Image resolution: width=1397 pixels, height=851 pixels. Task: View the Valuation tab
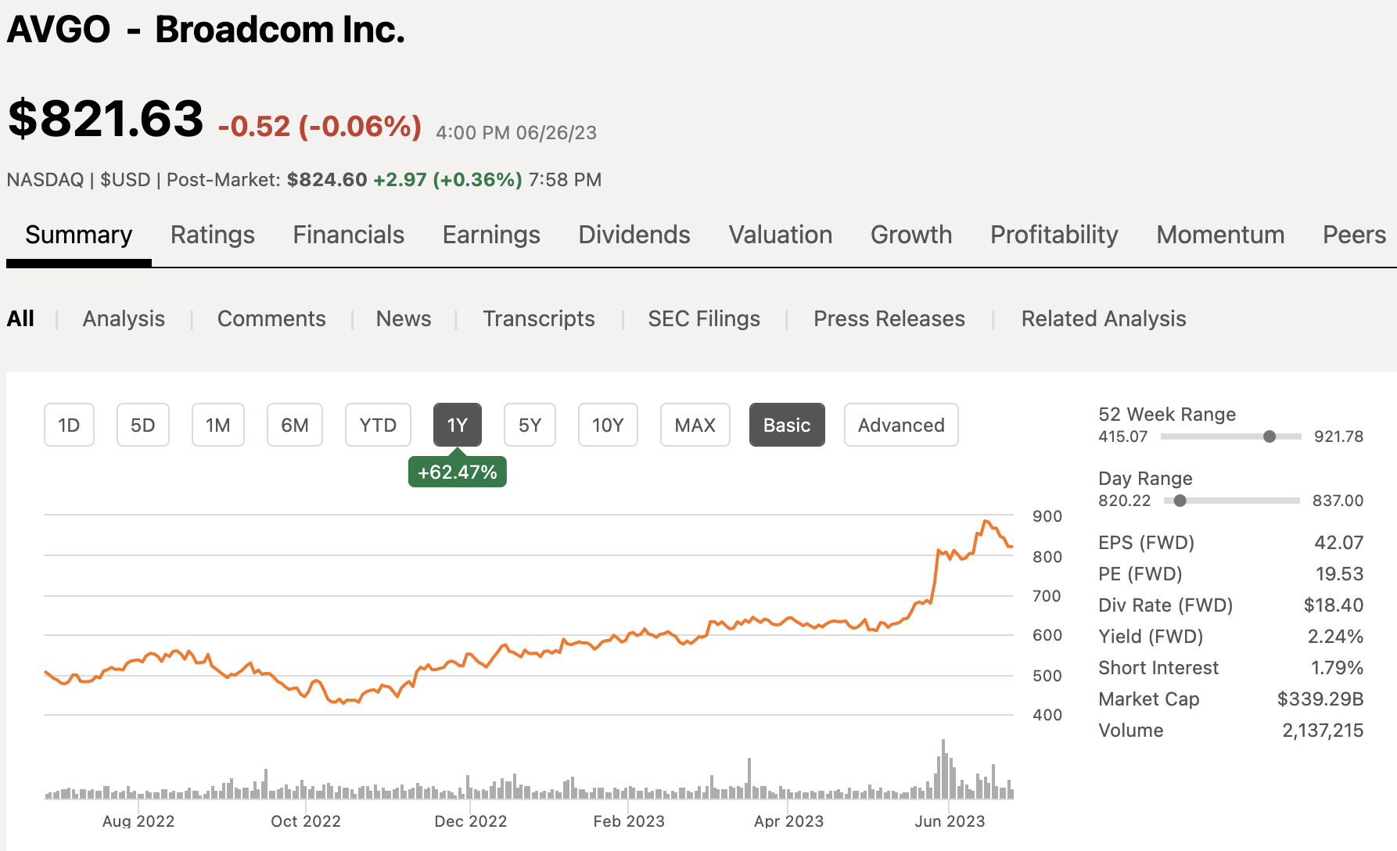(x=781, y=235)
